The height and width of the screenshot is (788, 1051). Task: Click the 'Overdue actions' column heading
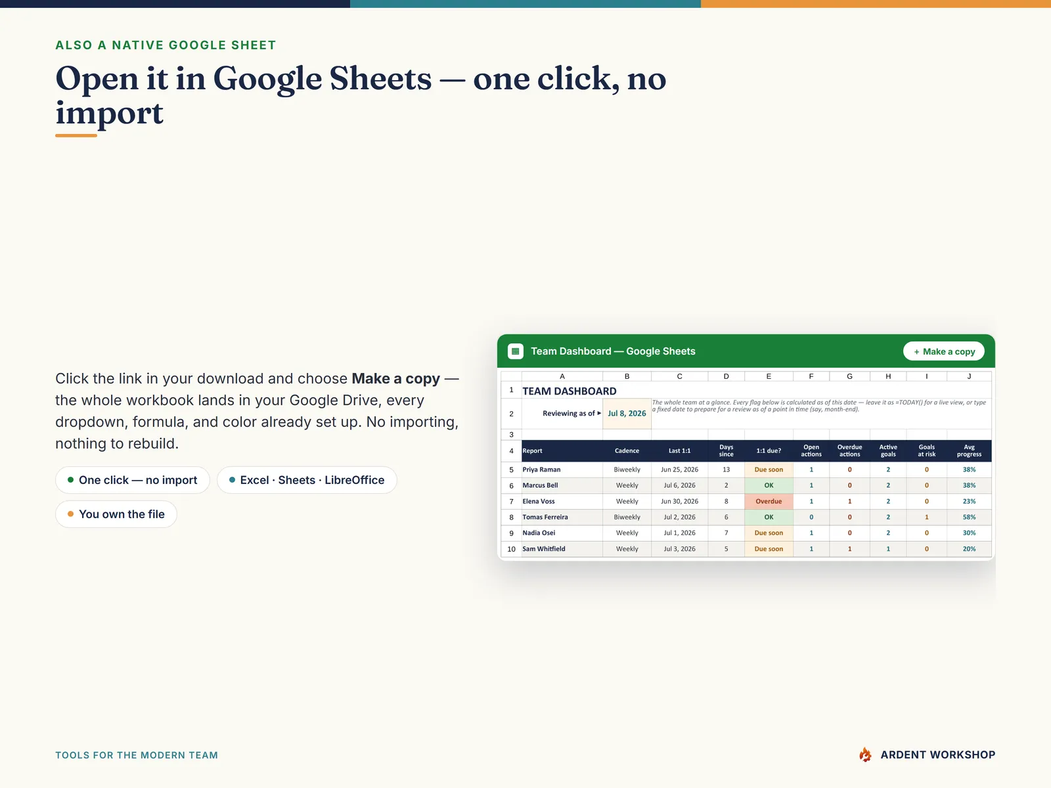(x=849, y=450)
